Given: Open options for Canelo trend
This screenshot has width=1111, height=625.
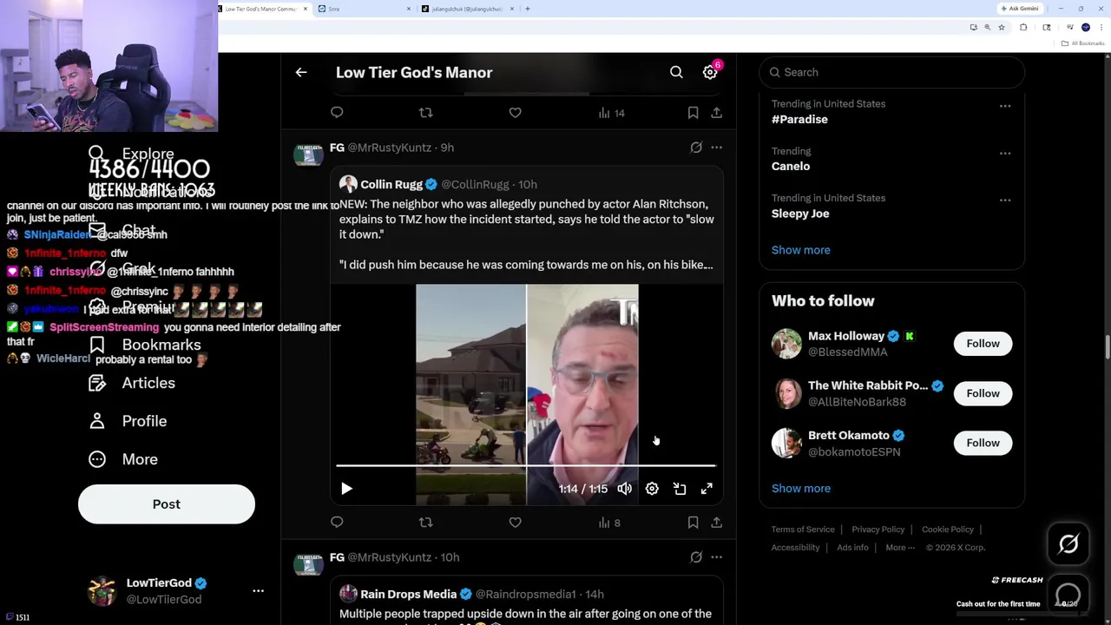Looking at the screenshot, I should click(1005, 153).
